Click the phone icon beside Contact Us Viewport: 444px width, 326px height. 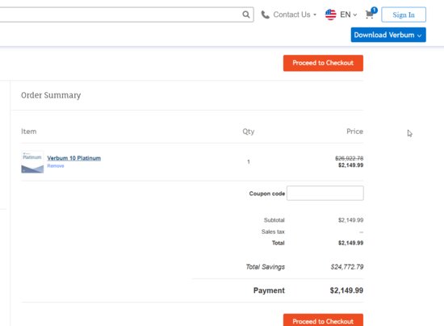click(265, 15)
